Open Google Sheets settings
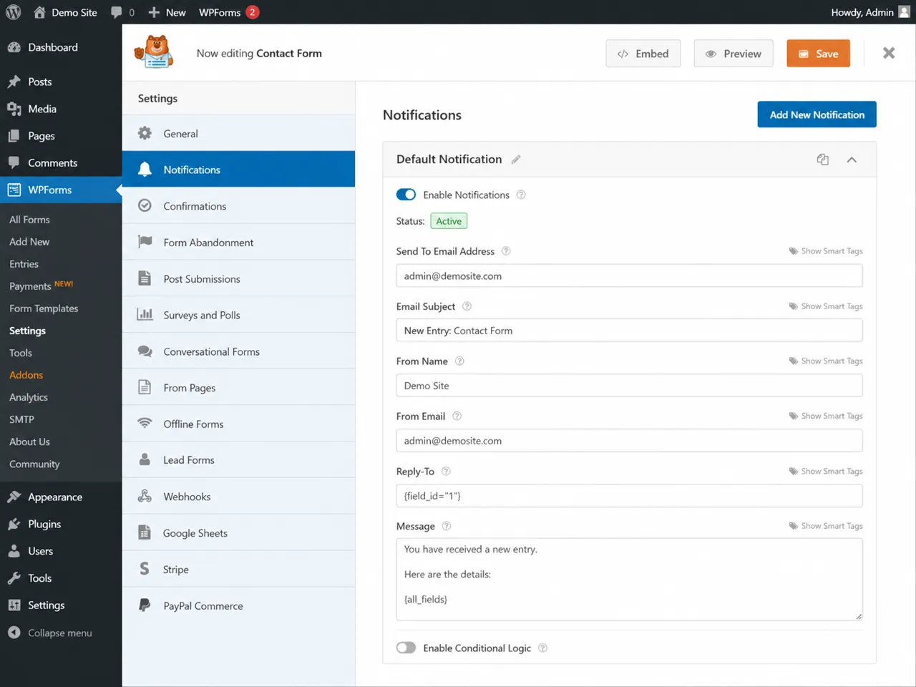This screenshot has height=687, width=916. point(238,532)
